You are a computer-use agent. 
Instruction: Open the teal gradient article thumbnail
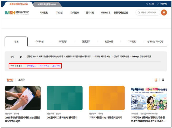click(65, 98)
